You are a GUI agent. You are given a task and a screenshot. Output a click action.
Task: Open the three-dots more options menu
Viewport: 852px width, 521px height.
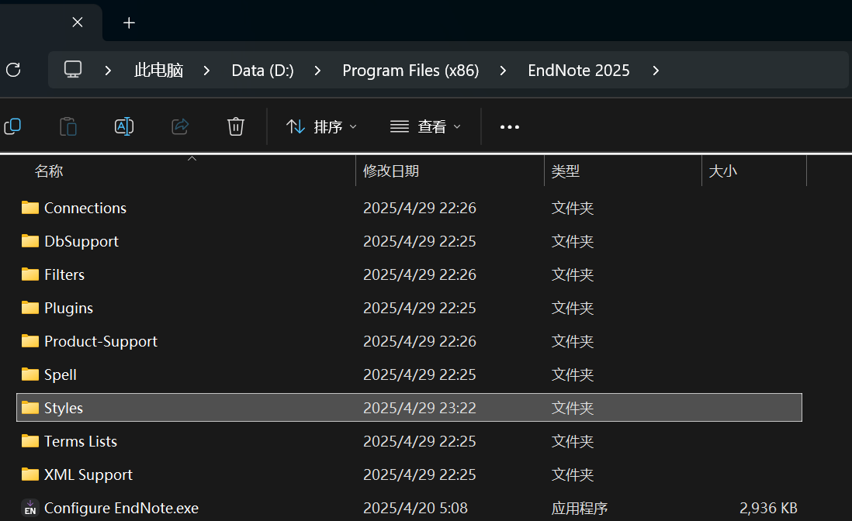point(510,127)
